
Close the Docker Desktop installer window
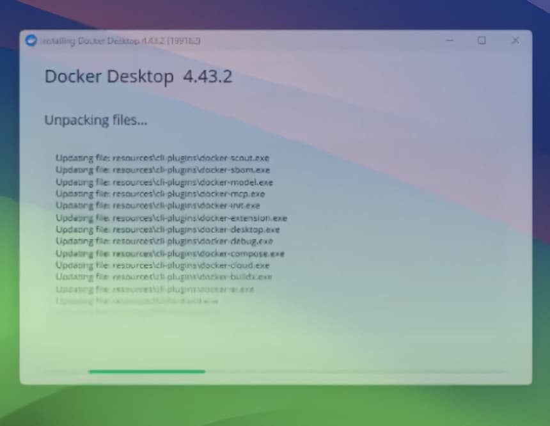tap(515, 40)
